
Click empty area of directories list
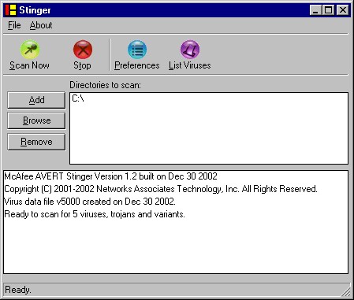[209, 134]
